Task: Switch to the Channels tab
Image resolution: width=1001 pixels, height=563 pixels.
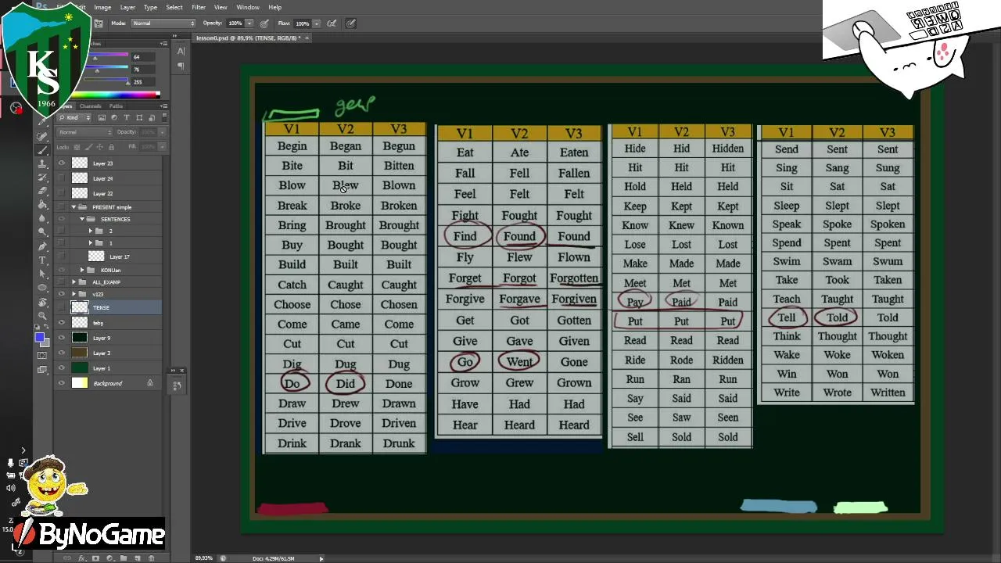Action: [90, 106]
